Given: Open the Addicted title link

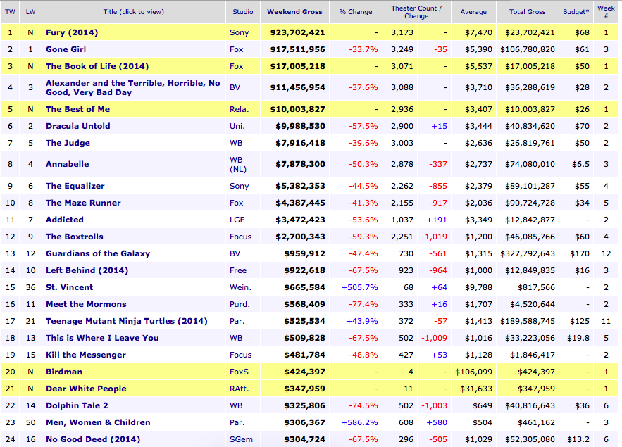Looking at the screenshot, I should [x=65, y=220].
